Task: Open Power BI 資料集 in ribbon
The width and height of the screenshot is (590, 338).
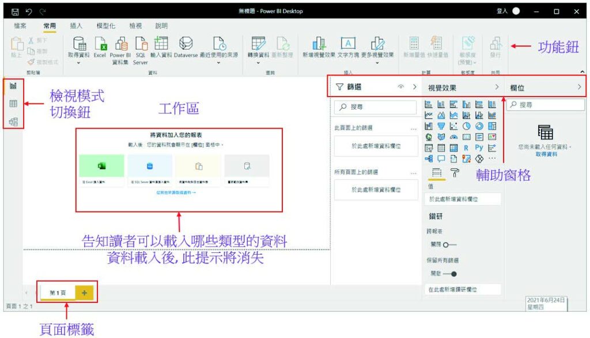Action: (120, 51)
